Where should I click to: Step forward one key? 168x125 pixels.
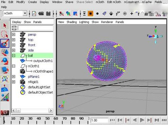coord(149,120)
